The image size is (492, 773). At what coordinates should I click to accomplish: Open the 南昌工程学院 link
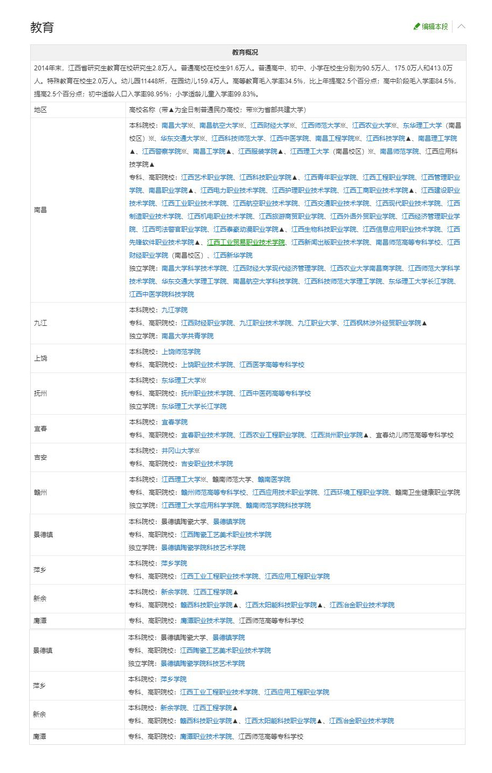point(335,139)
